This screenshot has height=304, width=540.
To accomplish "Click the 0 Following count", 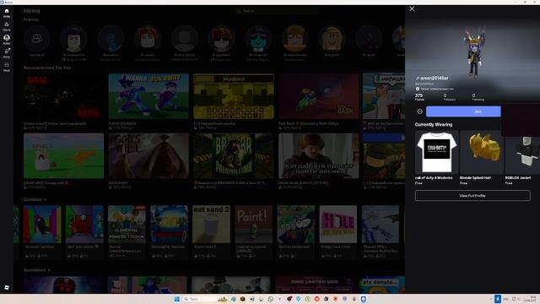I will coord(478,97).
